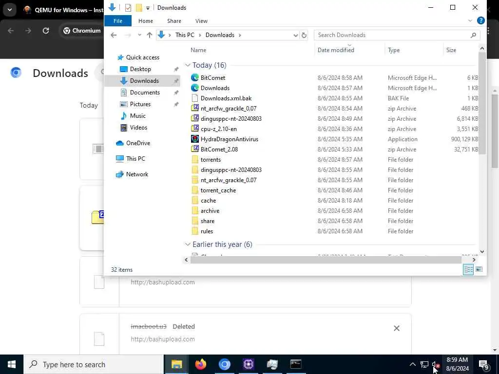Open Desktop in Quick access
Screen dimensions: 499x374
(x=140, y=69)
